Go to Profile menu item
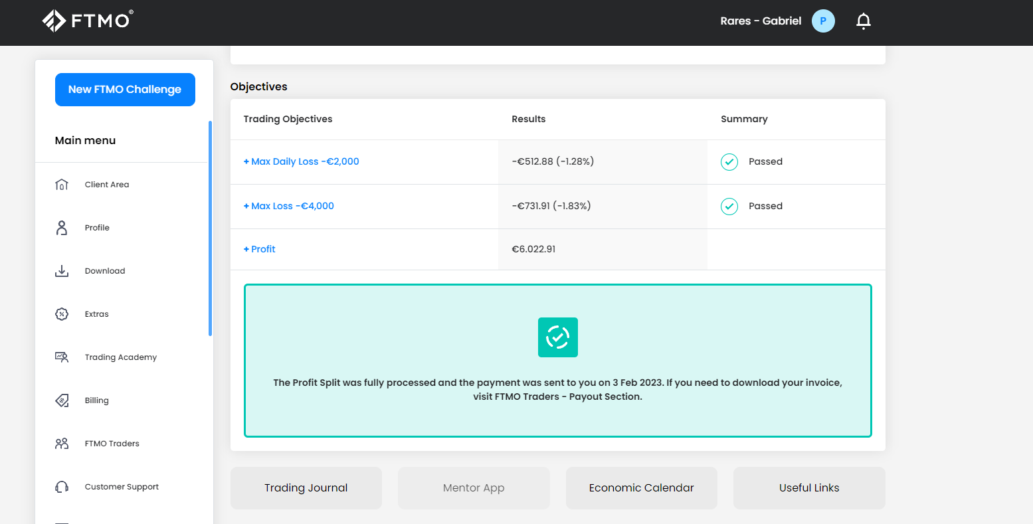 97,228
